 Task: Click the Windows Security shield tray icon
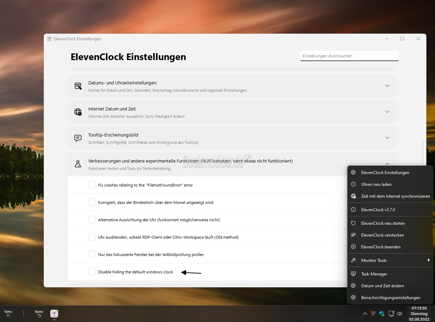click(x=382, y=314)
